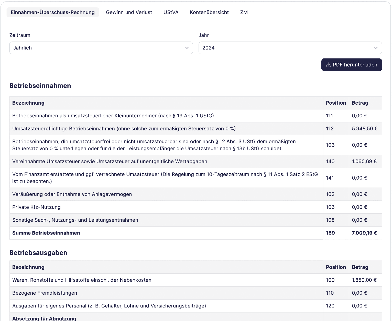Click Absetzung für Abnutzung label

pyautogui.click(x=44, y=318)
